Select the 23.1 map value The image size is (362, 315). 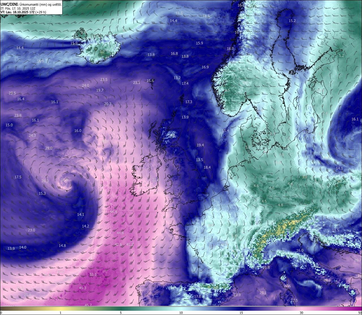137,82
